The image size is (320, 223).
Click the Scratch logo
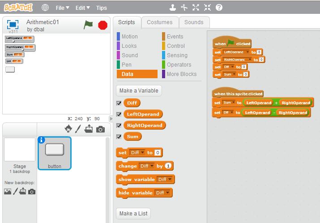18,8
